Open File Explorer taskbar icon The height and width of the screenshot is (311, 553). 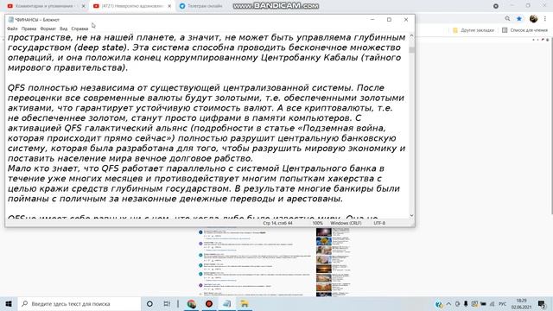tap(244, 303)
